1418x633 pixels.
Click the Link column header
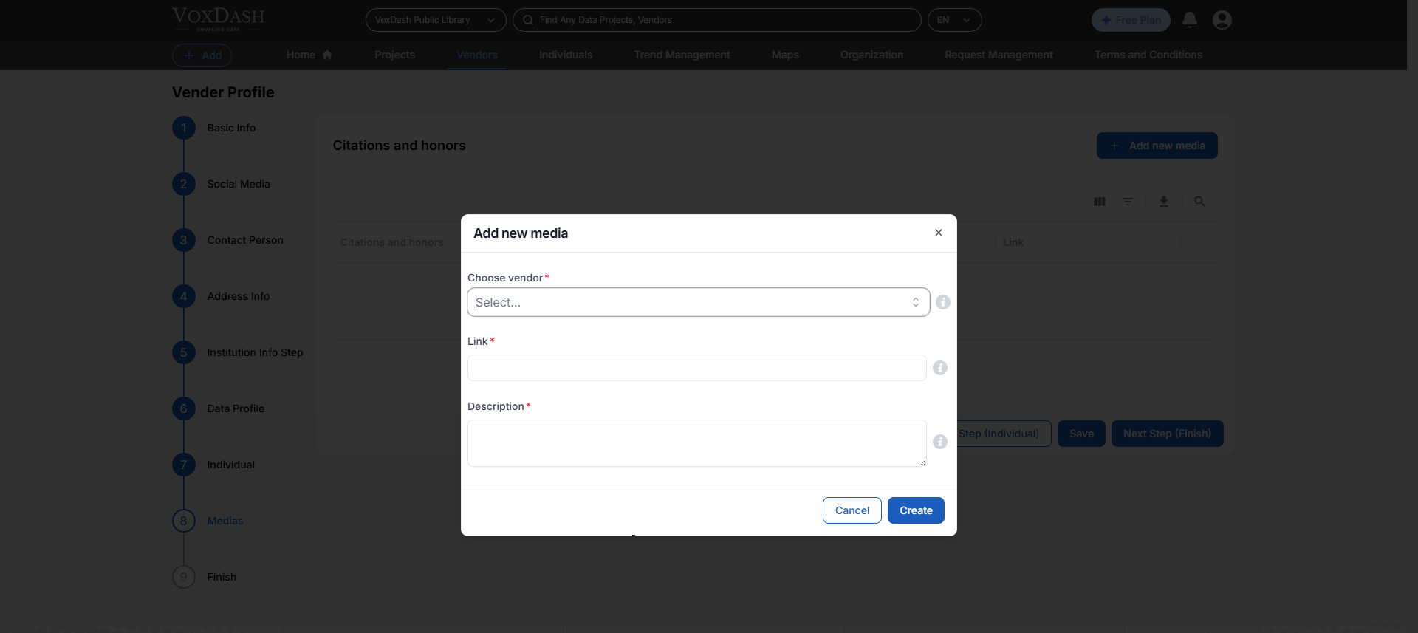(1013, 242)
